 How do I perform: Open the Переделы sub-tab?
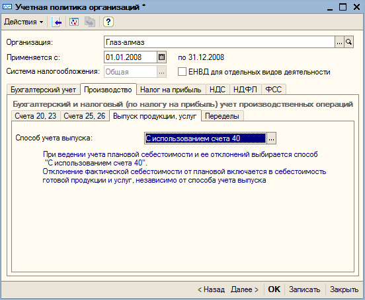pyautogui.click(x=222, y=116)
